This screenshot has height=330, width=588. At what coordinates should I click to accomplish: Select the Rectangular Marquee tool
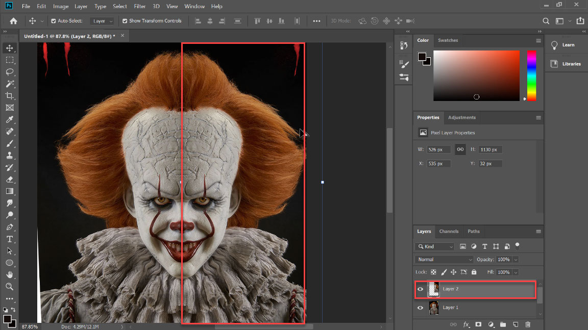click(10, 60)
